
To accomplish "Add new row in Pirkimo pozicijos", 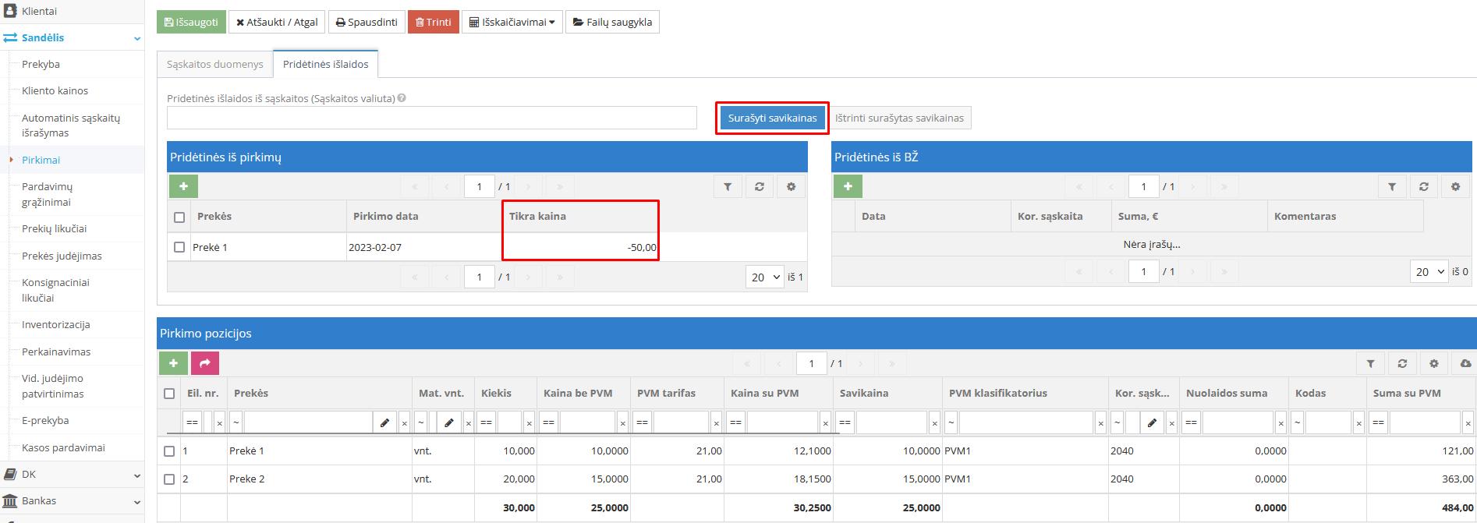I will [x=173, y=363].
